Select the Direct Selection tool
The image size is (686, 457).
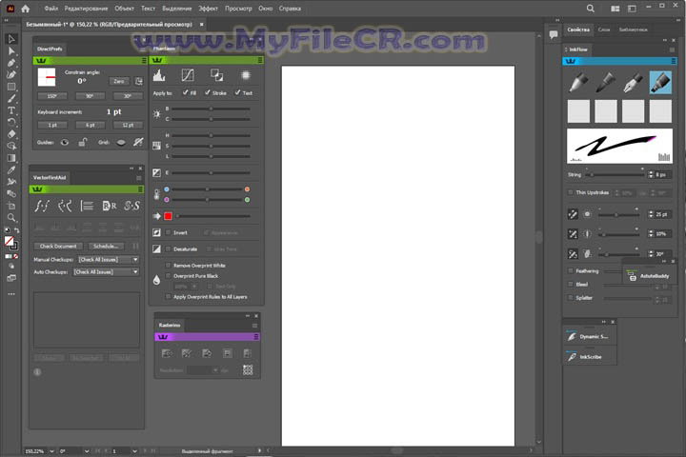click(x=11, y=51)
